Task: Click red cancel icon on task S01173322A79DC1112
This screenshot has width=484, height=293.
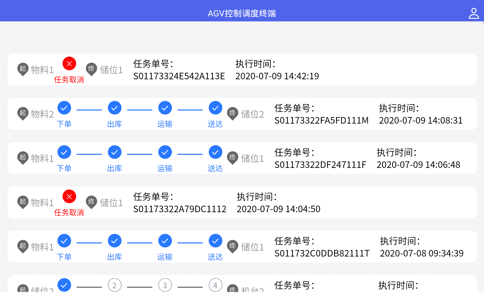Action: coord(69,196)
